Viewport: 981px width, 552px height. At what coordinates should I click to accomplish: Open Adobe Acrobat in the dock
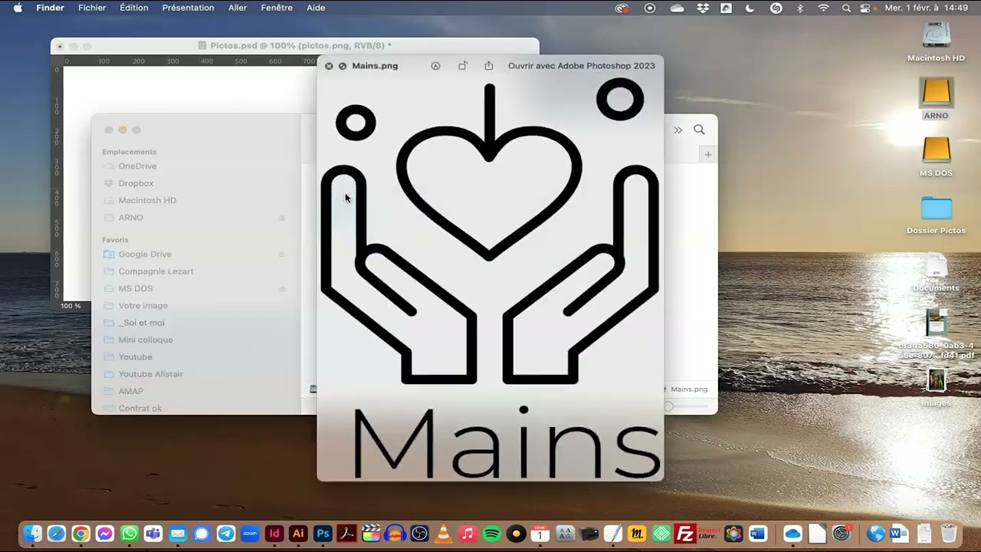(347, 534)
